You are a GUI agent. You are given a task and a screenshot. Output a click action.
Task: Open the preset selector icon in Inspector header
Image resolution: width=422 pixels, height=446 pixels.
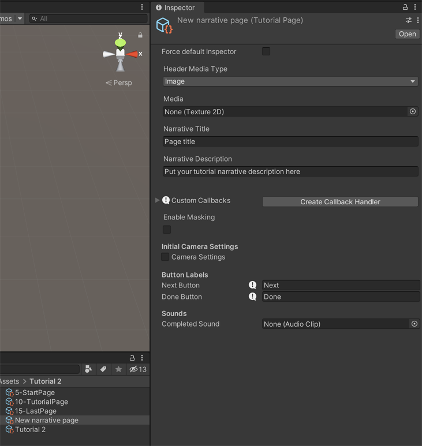(x=409, y=20)
